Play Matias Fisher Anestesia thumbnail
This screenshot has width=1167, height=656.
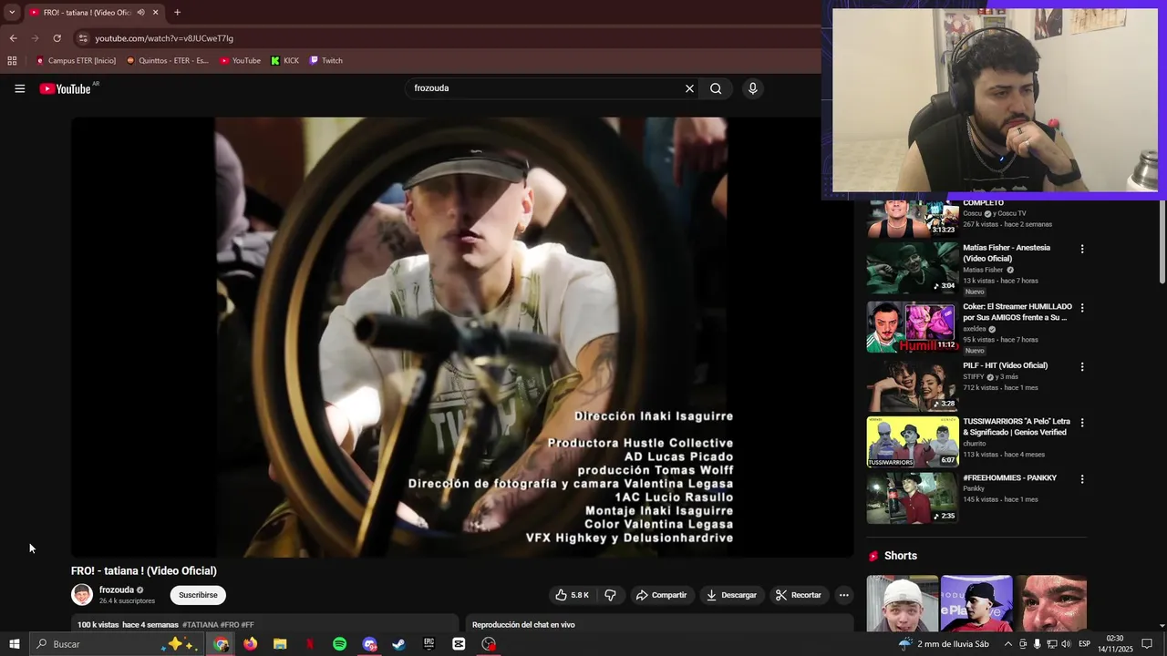pyautogui.click(x=913, y=267)
